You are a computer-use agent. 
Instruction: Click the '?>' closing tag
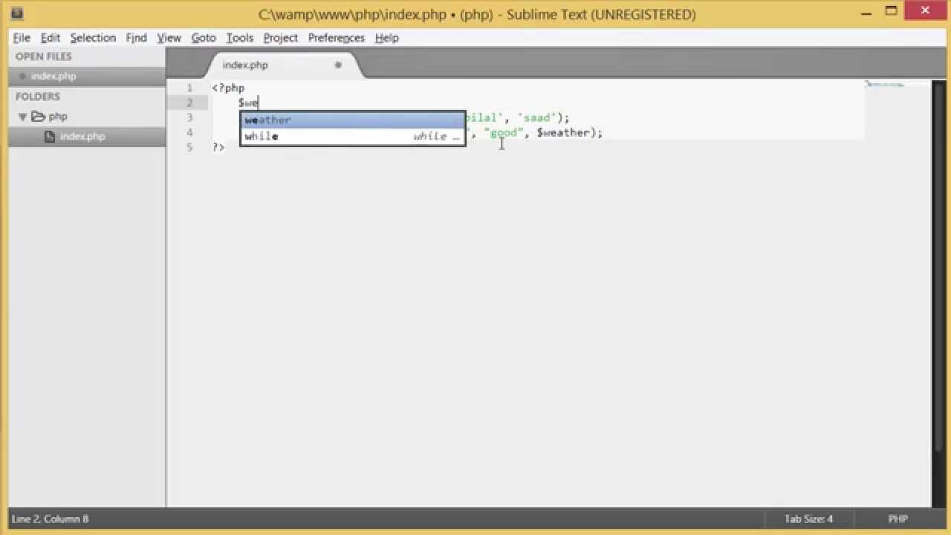tap(218, 147)
